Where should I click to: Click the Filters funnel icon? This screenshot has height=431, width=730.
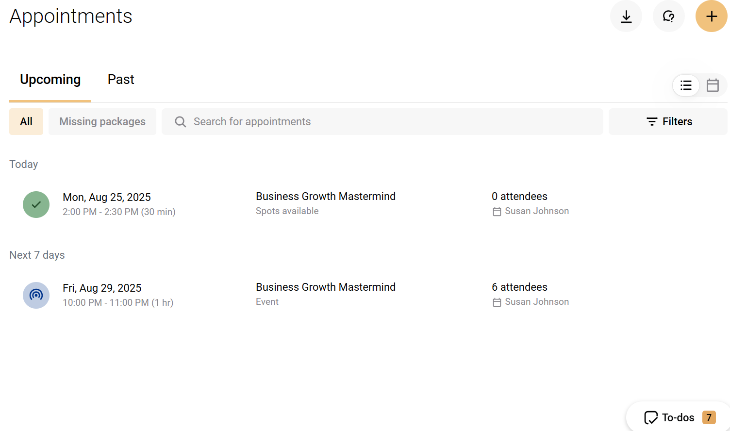coord(652,121)
